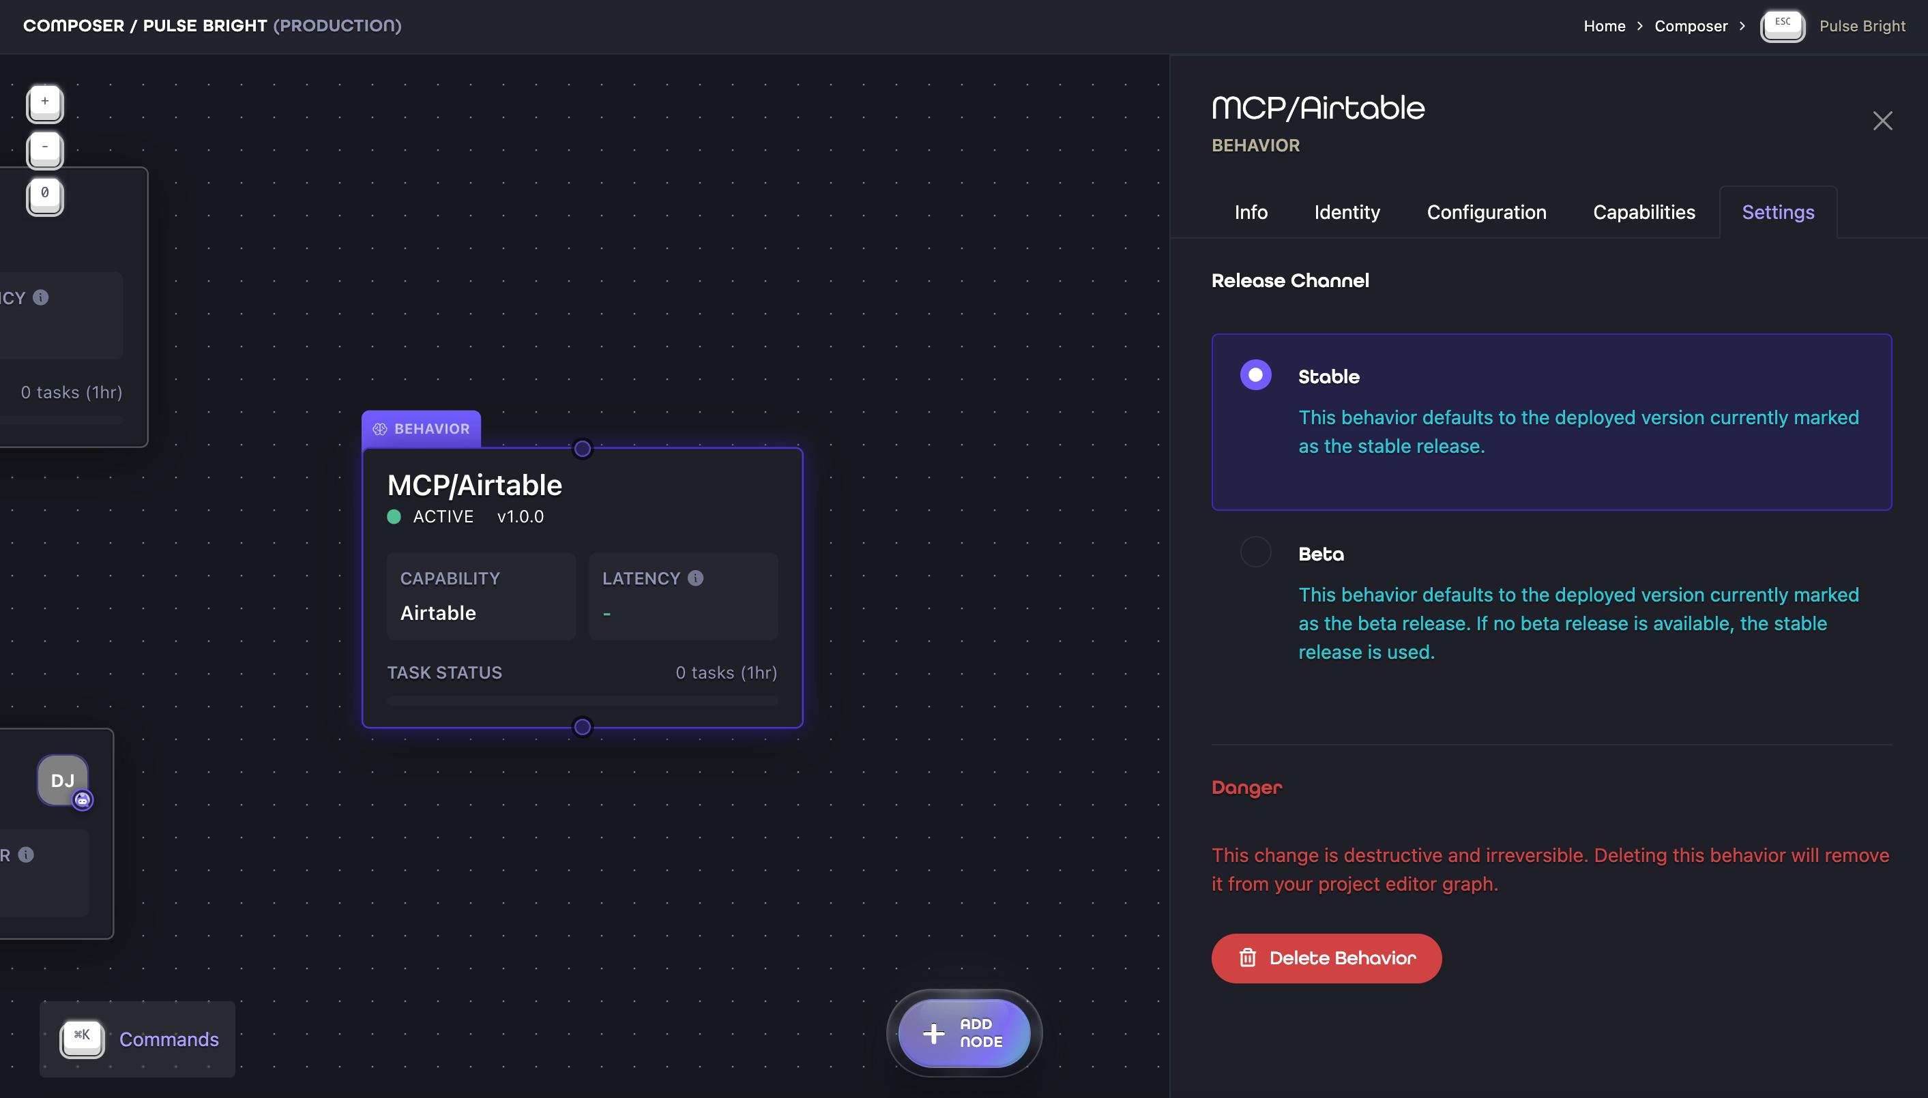Image resolution: width=1928 pixels, height=1098 pixels.
Task: Click the zoom out minus key
Action: pos(45,149)
